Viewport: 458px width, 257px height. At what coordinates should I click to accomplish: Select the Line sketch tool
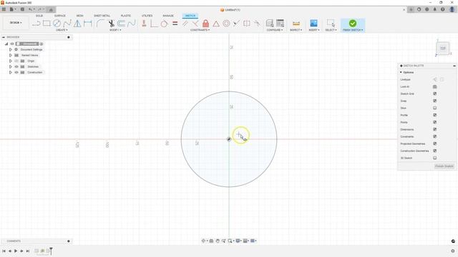36,24
